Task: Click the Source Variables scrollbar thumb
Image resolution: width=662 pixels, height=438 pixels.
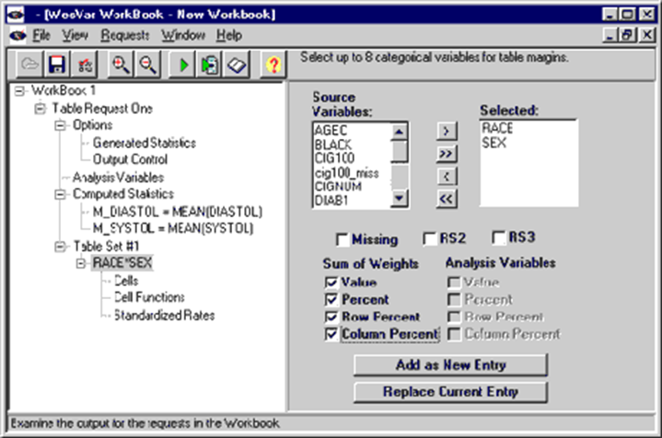Action: click(399, 152)
